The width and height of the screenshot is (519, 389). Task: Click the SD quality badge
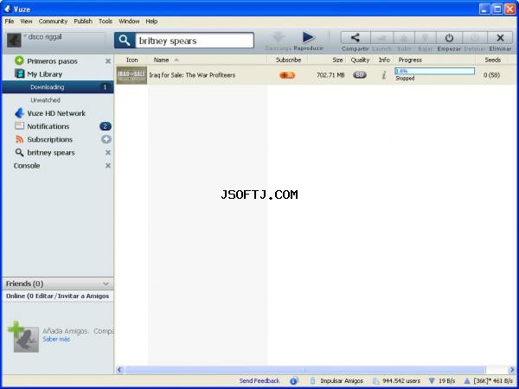(360, 74)
